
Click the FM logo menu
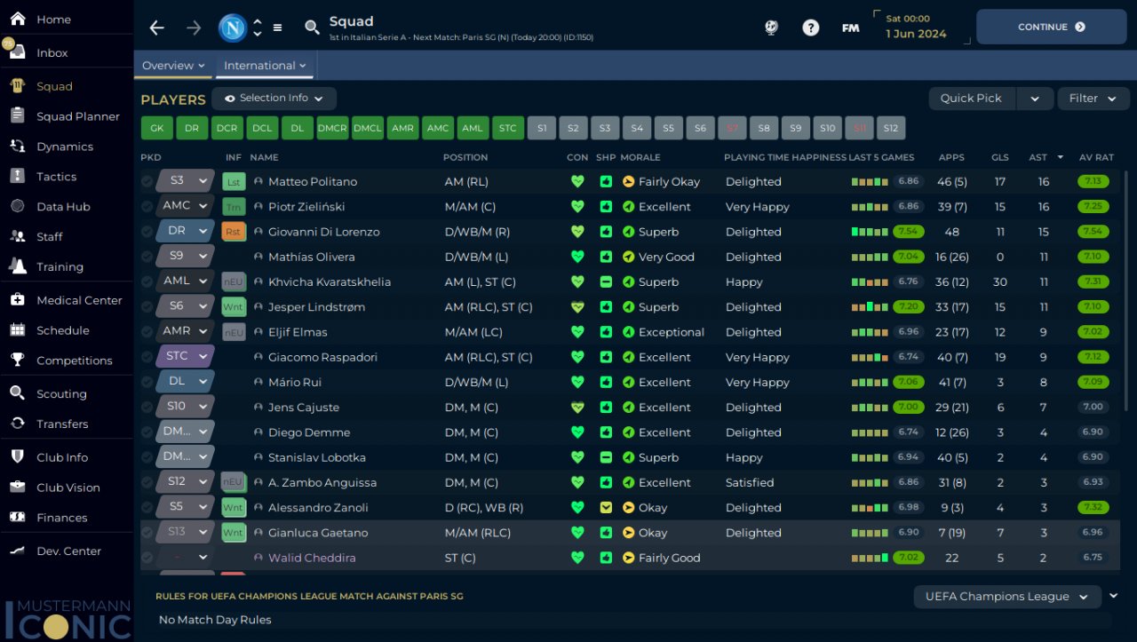(850, 28)
